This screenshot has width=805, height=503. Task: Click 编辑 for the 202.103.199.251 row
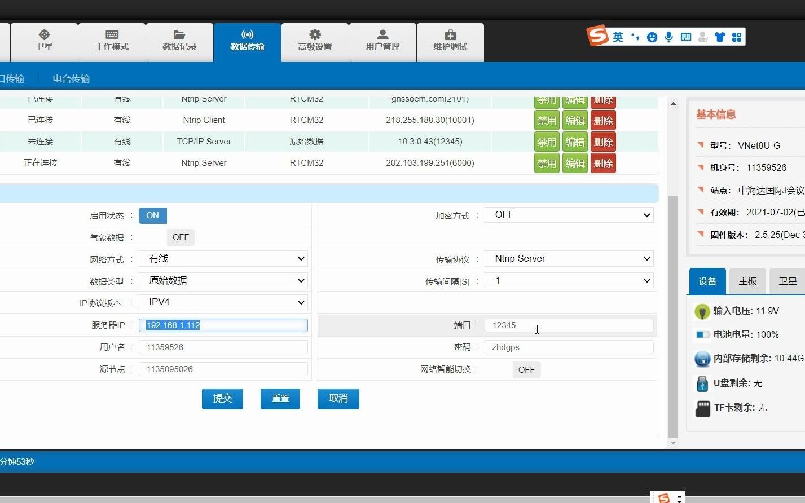575,163
